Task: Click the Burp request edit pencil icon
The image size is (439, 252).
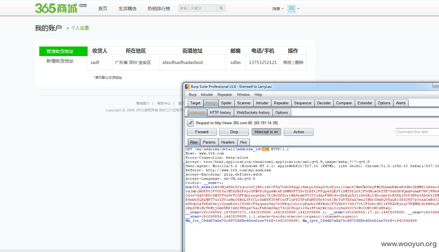Action: pyautogui.click(x=190, y=123)
